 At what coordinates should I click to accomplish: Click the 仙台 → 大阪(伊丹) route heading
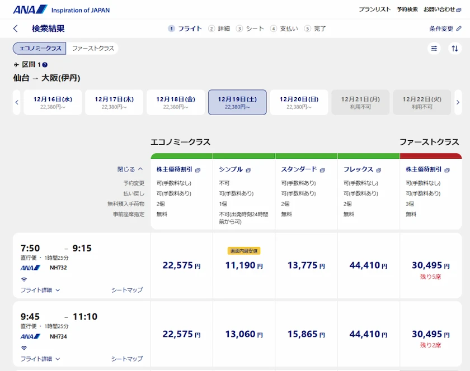click(x=46, y=78)
